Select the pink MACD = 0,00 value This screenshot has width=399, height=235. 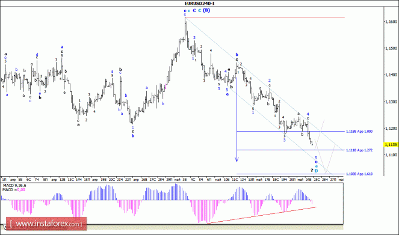21,190
